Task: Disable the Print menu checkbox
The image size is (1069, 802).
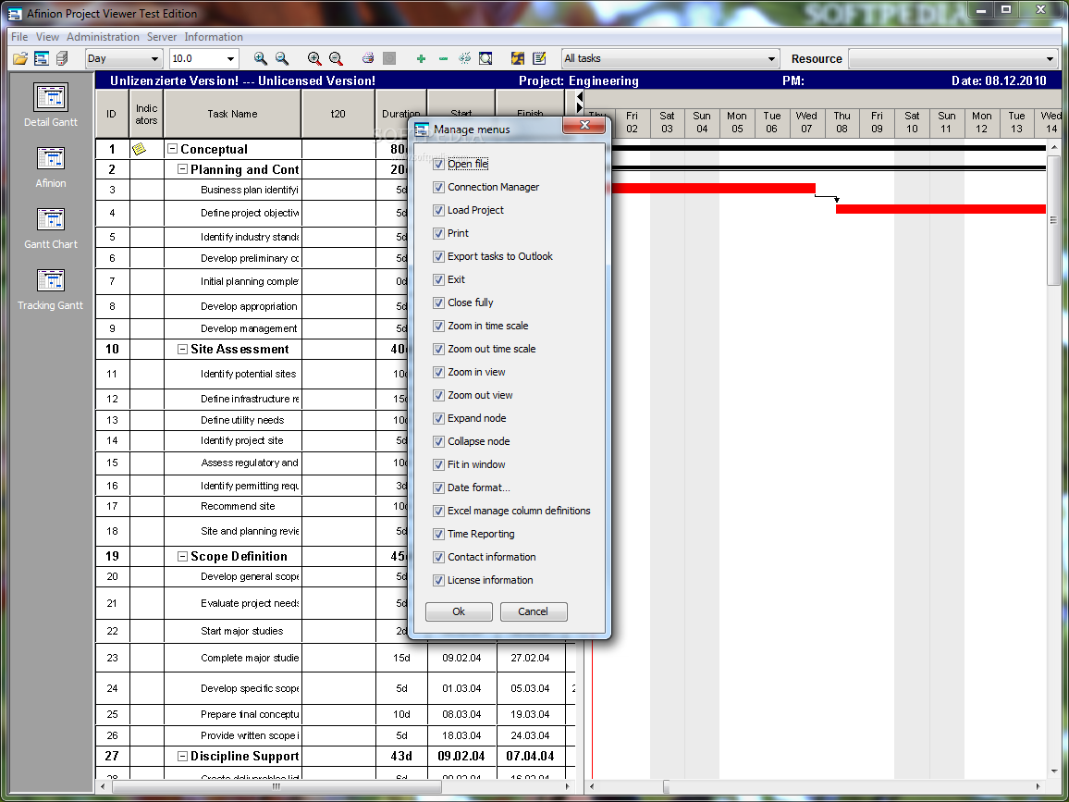Action: pyautogui.click(x=438, y=234)
